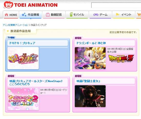
Task: Click the yellow flag icon for イベント
Action: coord(117,15)
